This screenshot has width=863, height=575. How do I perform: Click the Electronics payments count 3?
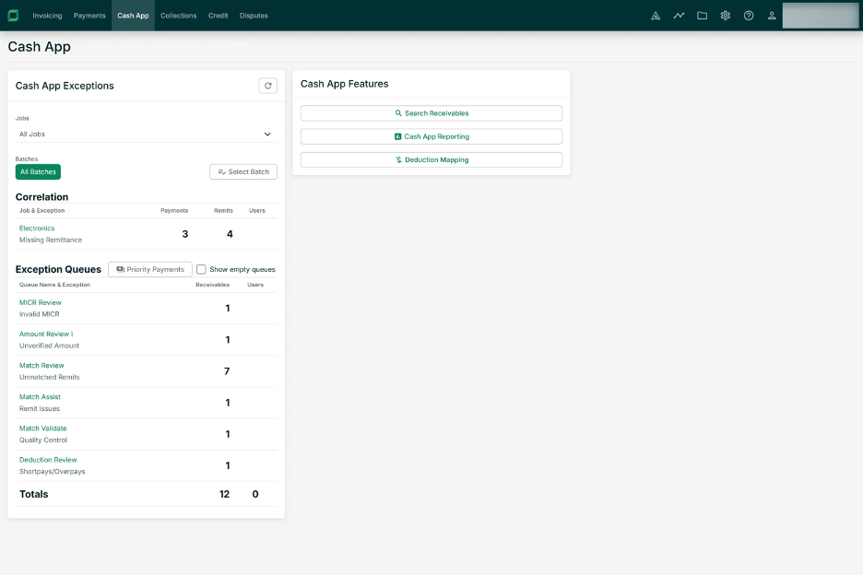(x=185, y=234)
